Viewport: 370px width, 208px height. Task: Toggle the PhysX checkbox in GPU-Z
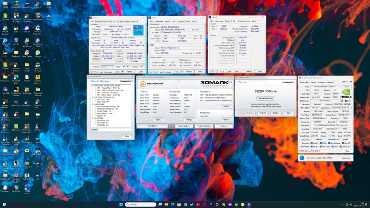click(333, 147)
